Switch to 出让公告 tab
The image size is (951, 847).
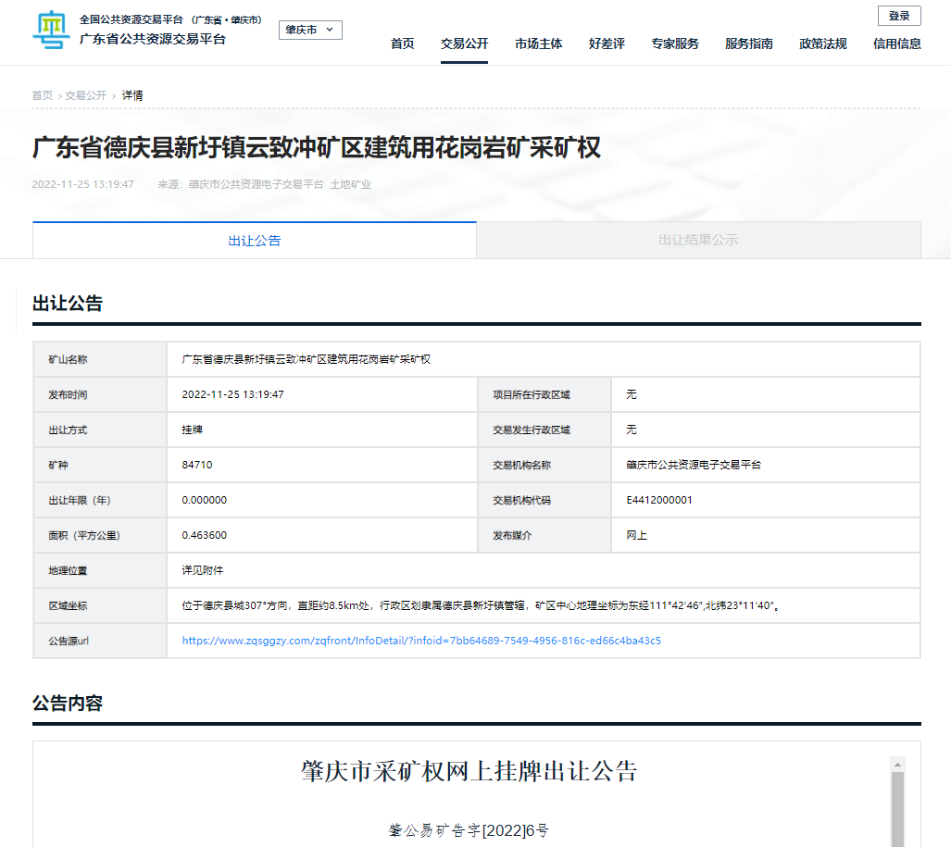pos(255,241)
